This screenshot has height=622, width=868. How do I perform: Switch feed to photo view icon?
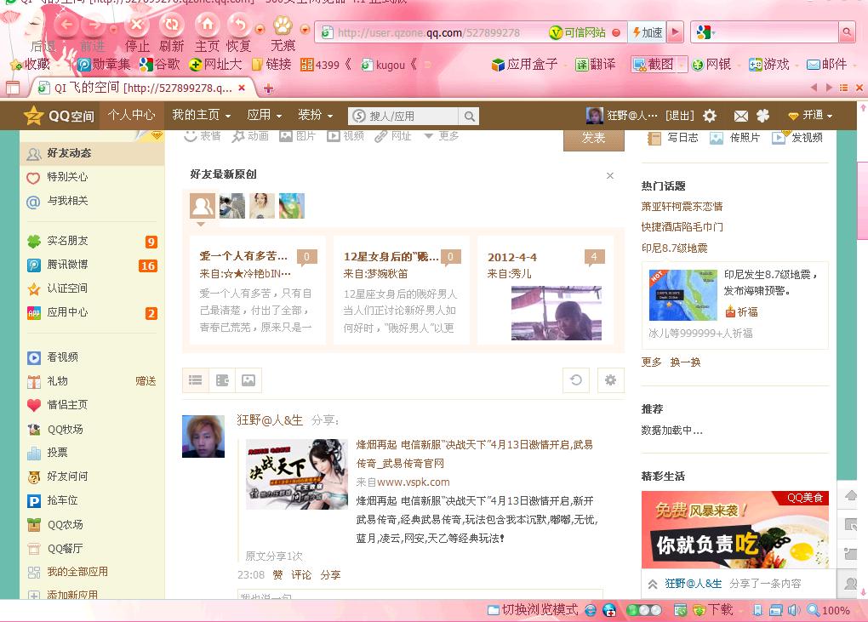coord(248,380)
